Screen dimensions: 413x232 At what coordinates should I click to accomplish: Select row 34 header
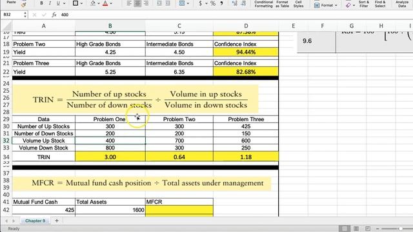tap(6, 157)
